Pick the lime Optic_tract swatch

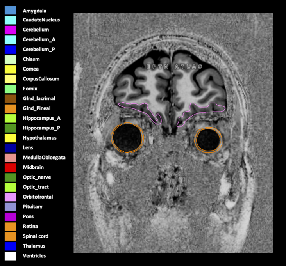(x=10, y=187)
